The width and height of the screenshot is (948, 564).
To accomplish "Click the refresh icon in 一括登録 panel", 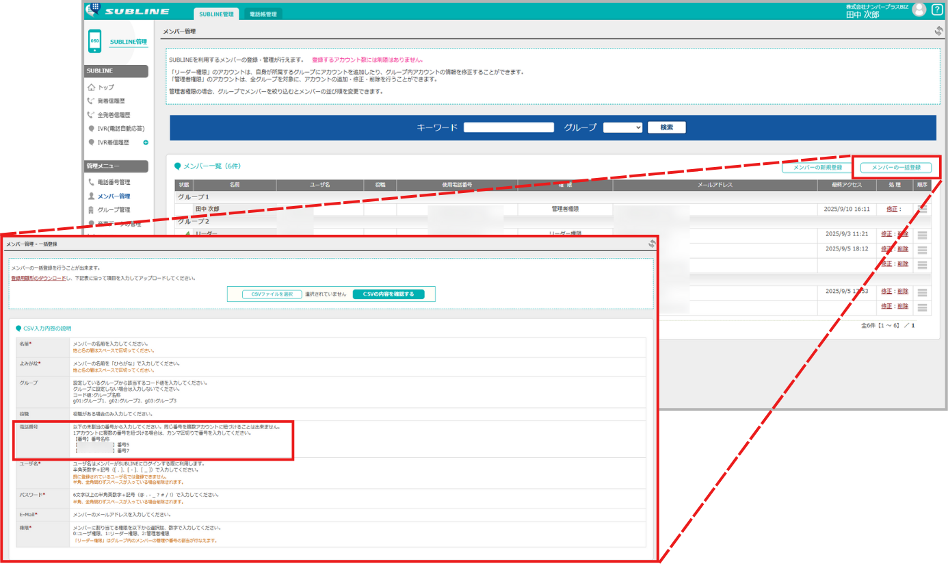I will (x=652, y=244).
